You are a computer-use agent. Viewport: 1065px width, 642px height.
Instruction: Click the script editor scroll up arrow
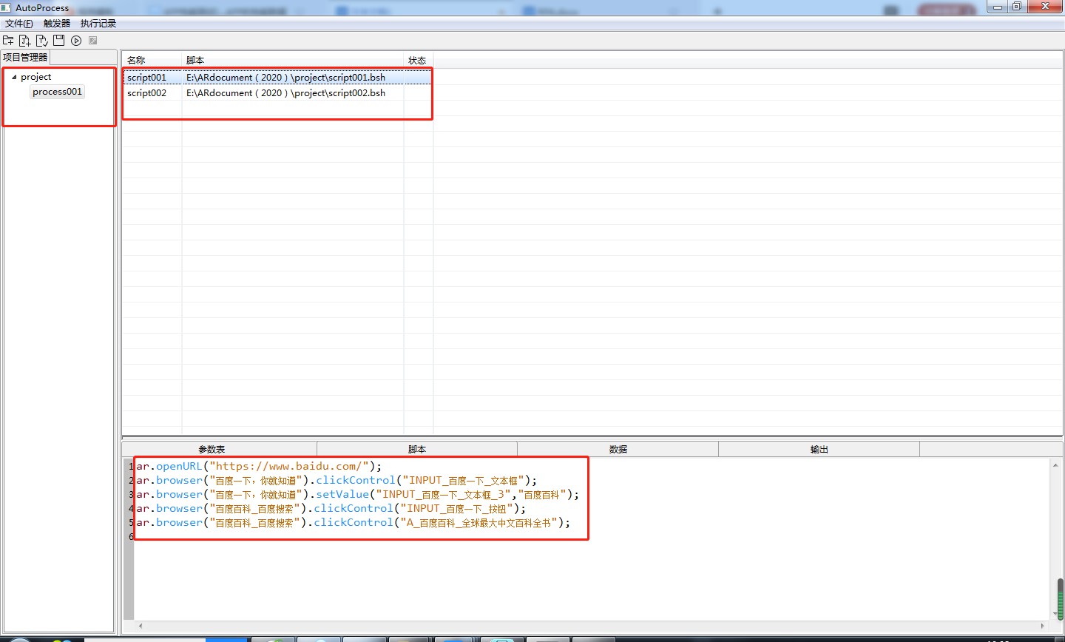click(1055, 465)
